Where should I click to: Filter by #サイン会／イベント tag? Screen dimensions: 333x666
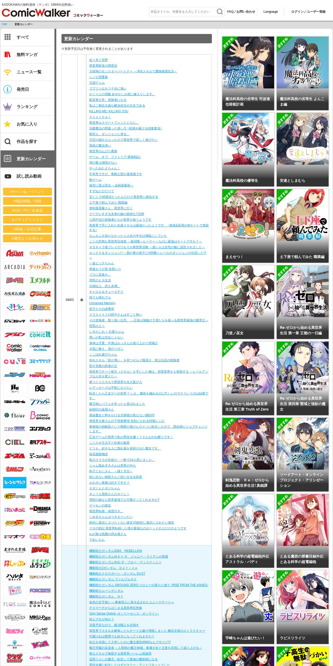27,192
